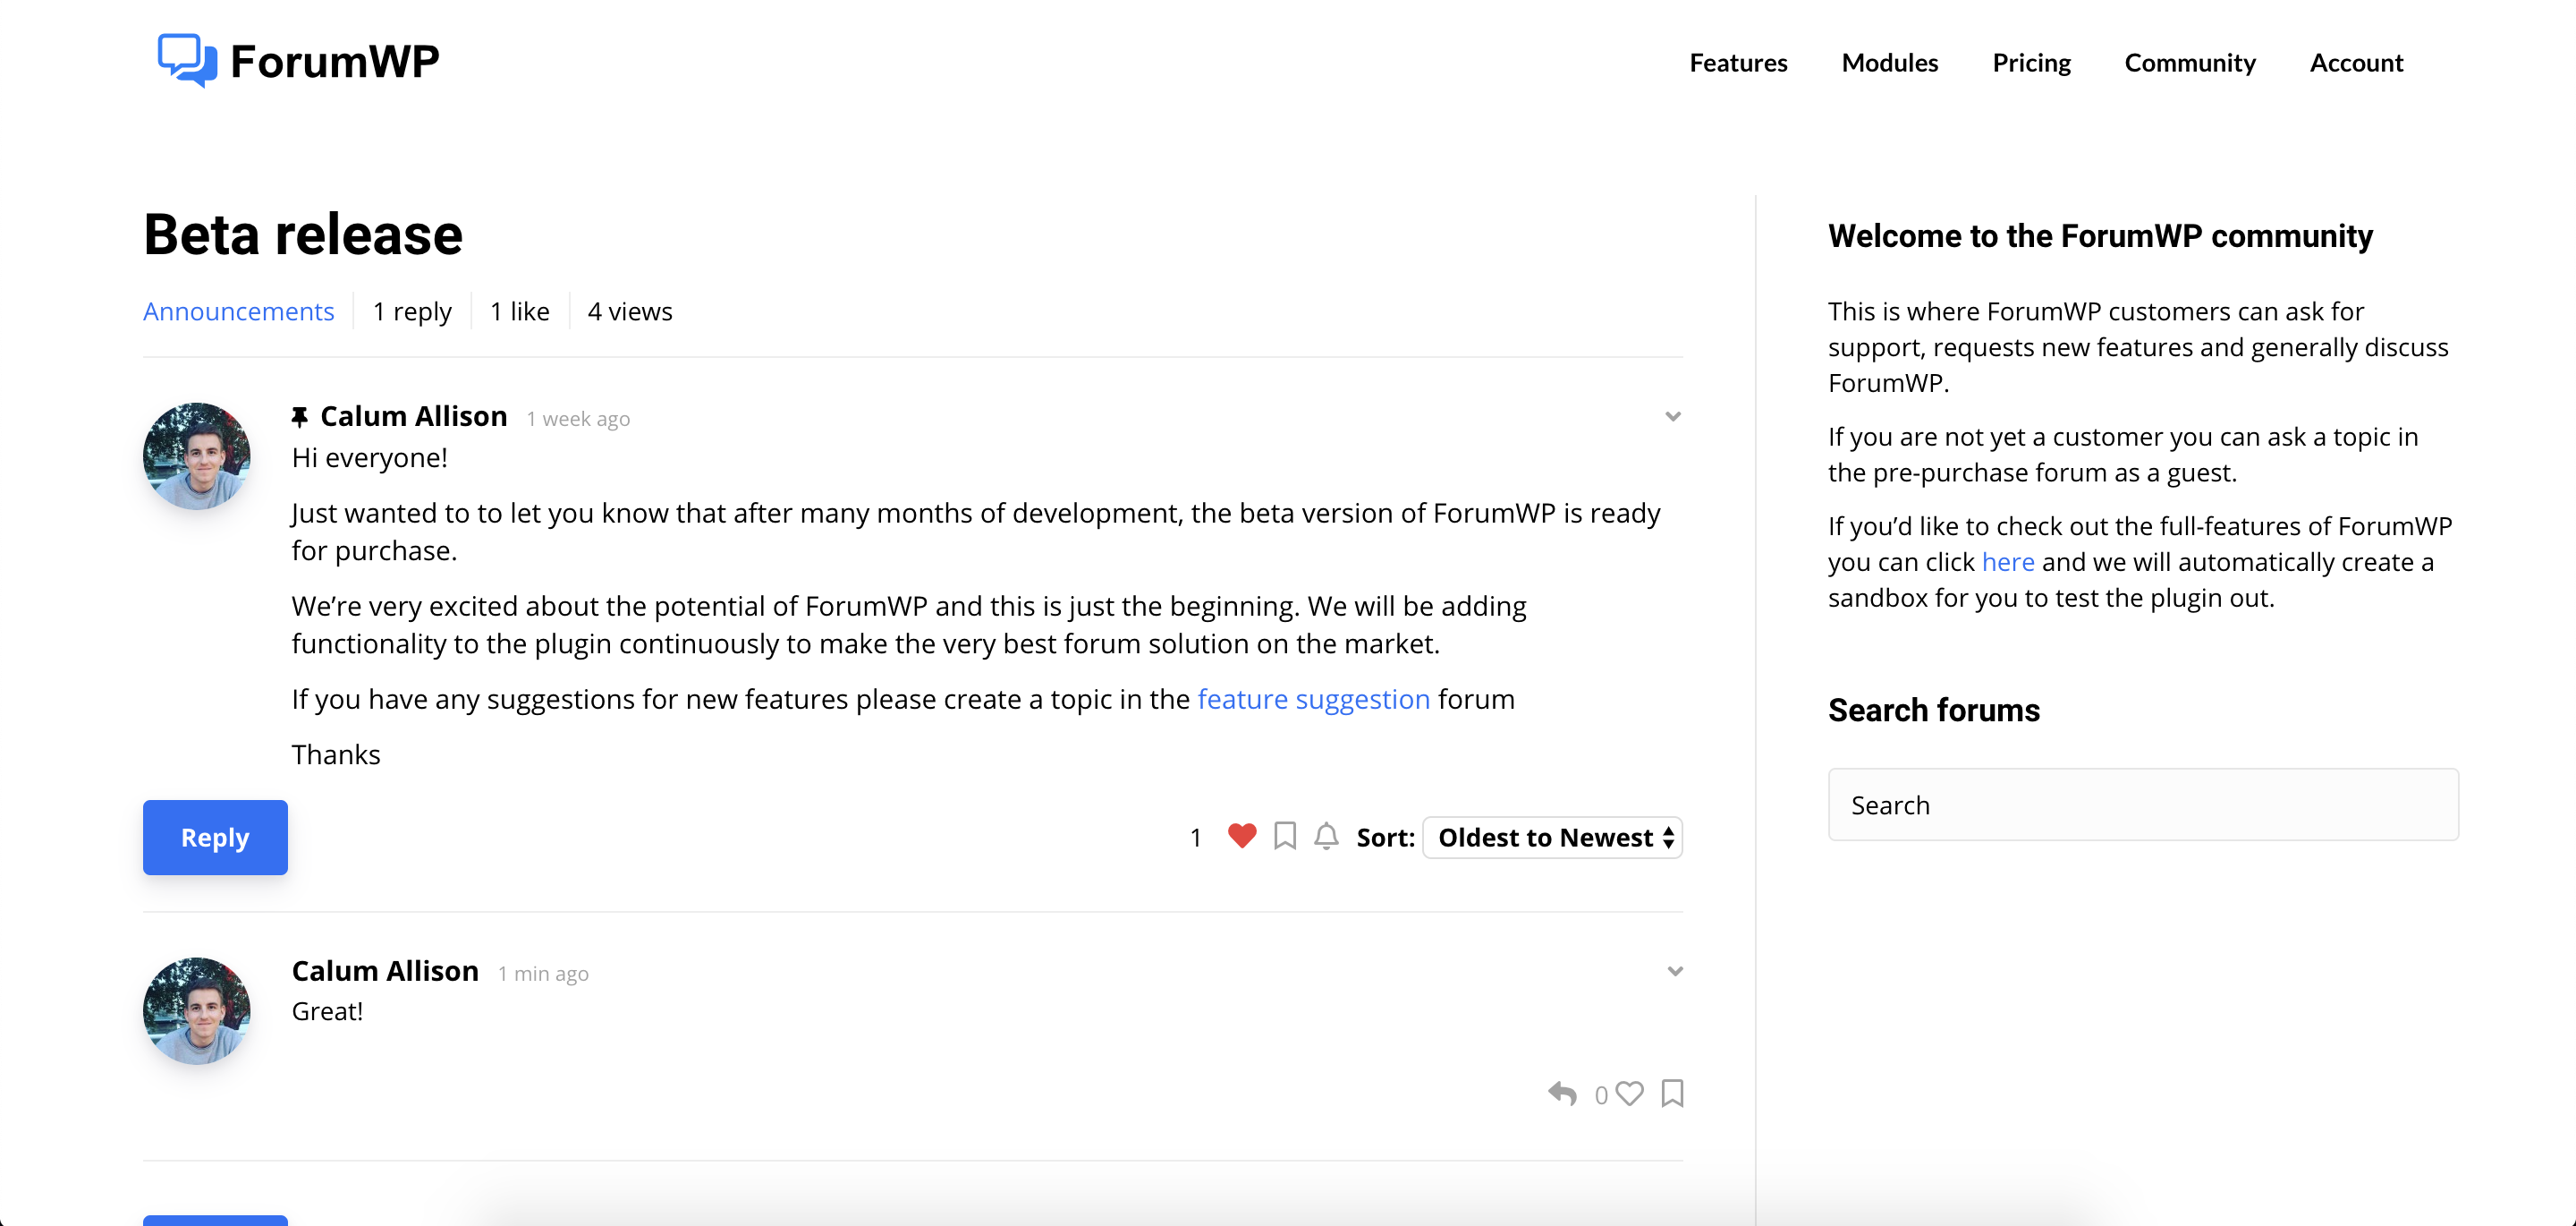Expand options chevron on Great! reply
The width and height of the screenshot is (2576, 1226).
[x=1675, y=971]
